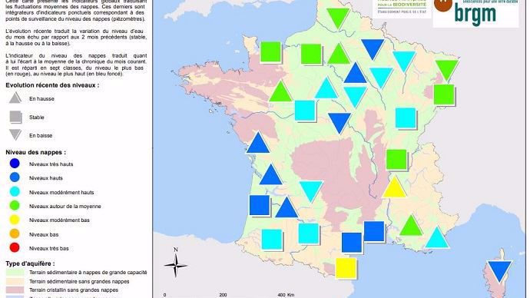Image resolution: width=530 pixels, height=298 pixels.
Task: Click the beige 'sans grandes nappes' sedimentary swatch
Action: [15, 281]
